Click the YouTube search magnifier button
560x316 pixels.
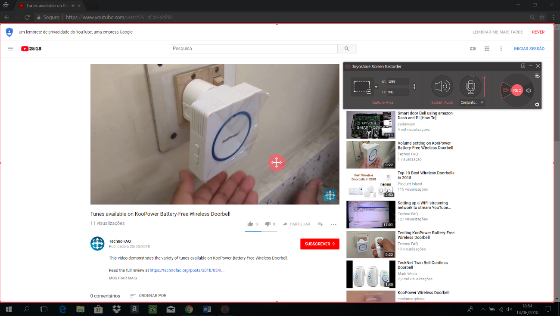[347, 49]
